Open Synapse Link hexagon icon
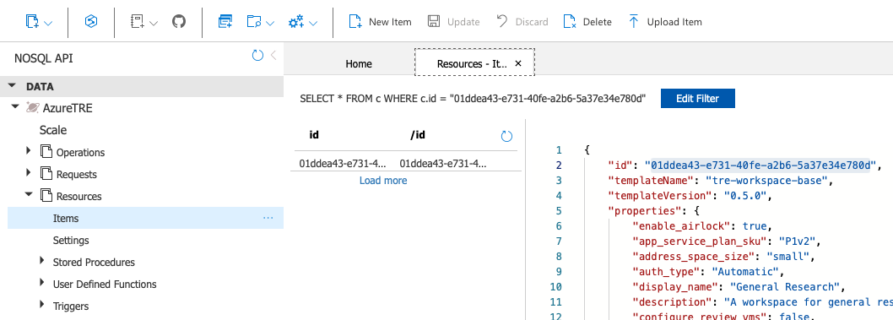This screenshot has width=893, height=320. tap(90, 22)
